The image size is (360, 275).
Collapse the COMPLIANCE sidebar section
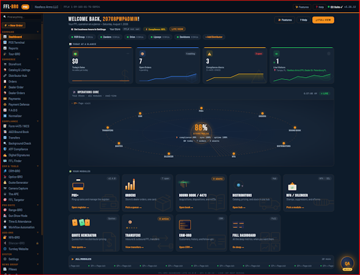(x=38, y=121)
